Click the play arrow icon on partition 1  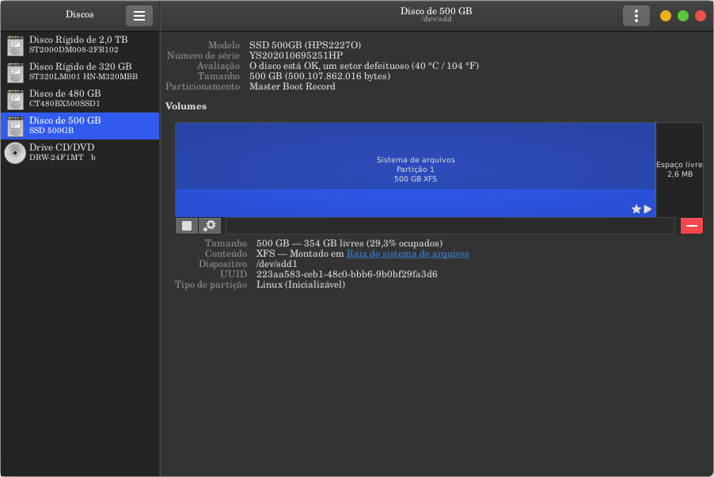[648, 209]
